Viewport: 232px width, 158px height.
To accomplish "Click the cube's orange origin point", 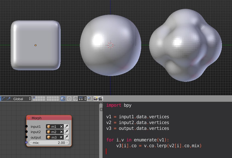I will [x=35, y=45].
